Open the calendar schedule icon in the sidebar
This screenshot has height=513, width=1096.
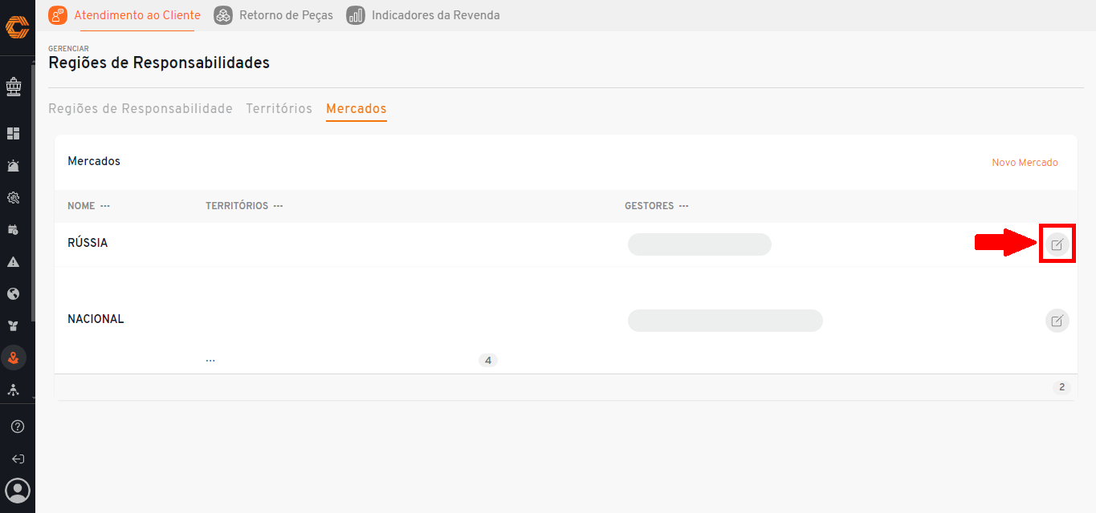(14, 230)
